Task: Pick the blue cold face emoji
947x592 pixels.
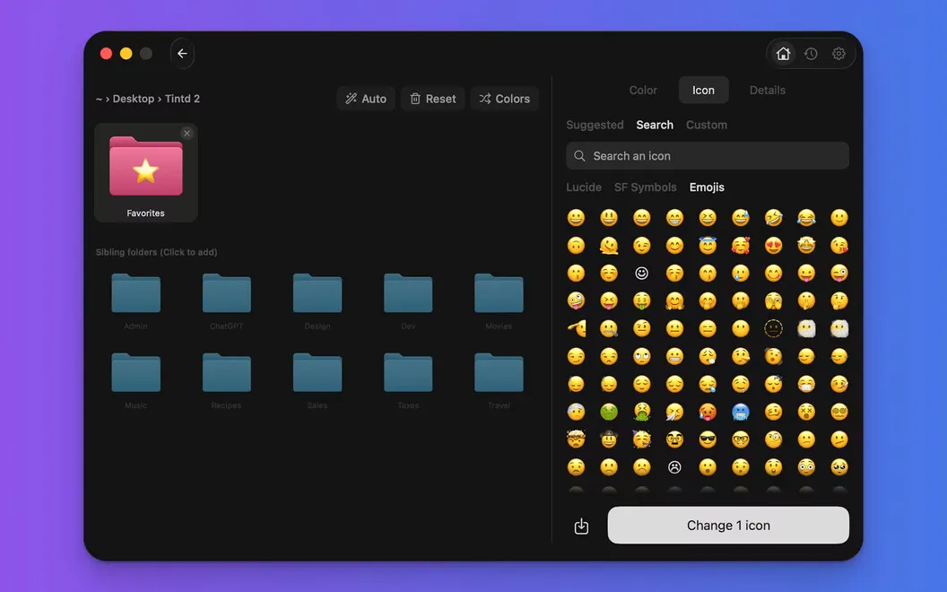Action: tap(741, 412)
